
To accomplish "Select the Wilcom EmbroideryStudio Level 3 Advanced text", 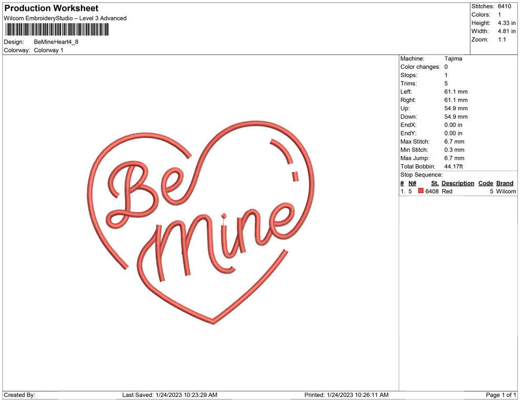I will pos(65,18).
